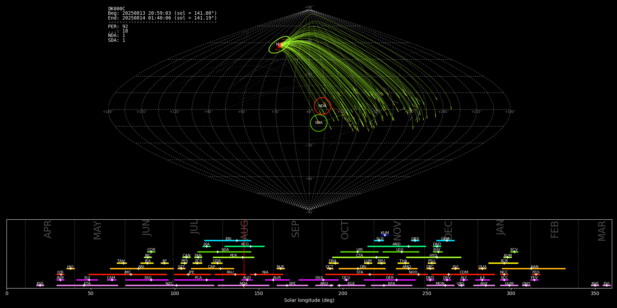Click the QUA shower label in timeline

point(482,267)
